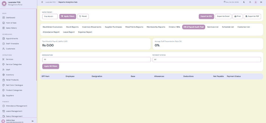Viewport: 266px width, 123px height.
Task: Click the sign-out icon beside Admin User
Action: [x=33, y=121]
